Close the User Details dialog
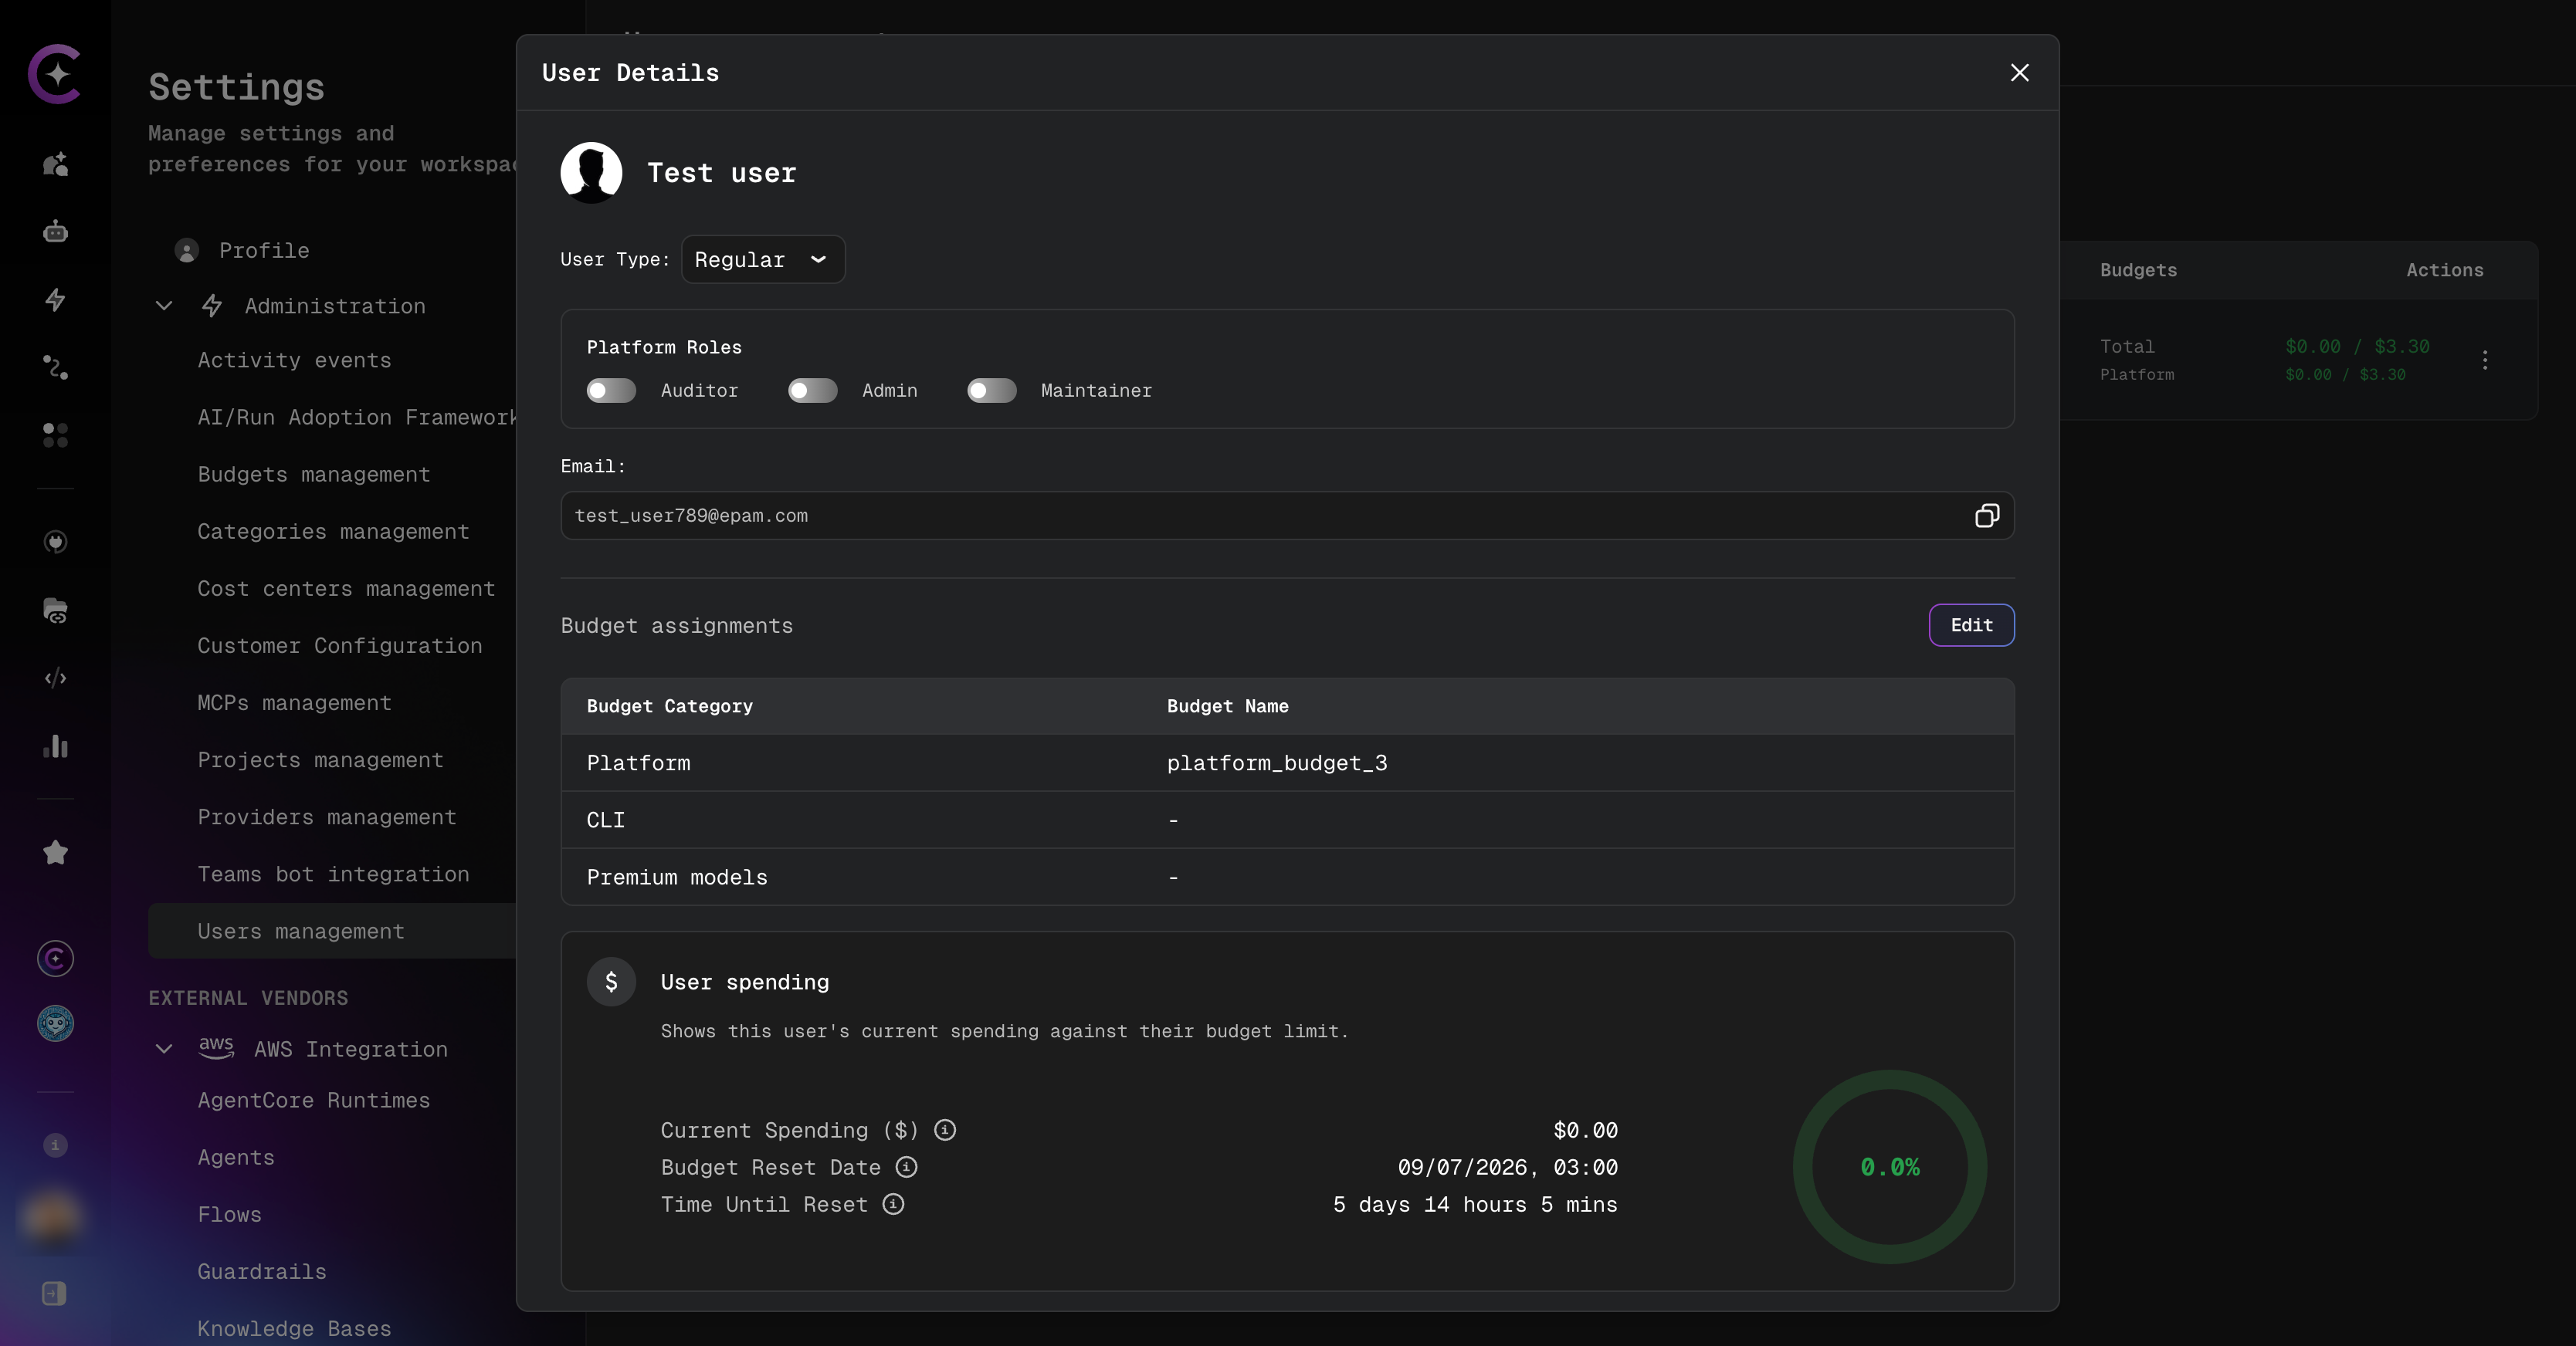 (x=2019, y=73)
